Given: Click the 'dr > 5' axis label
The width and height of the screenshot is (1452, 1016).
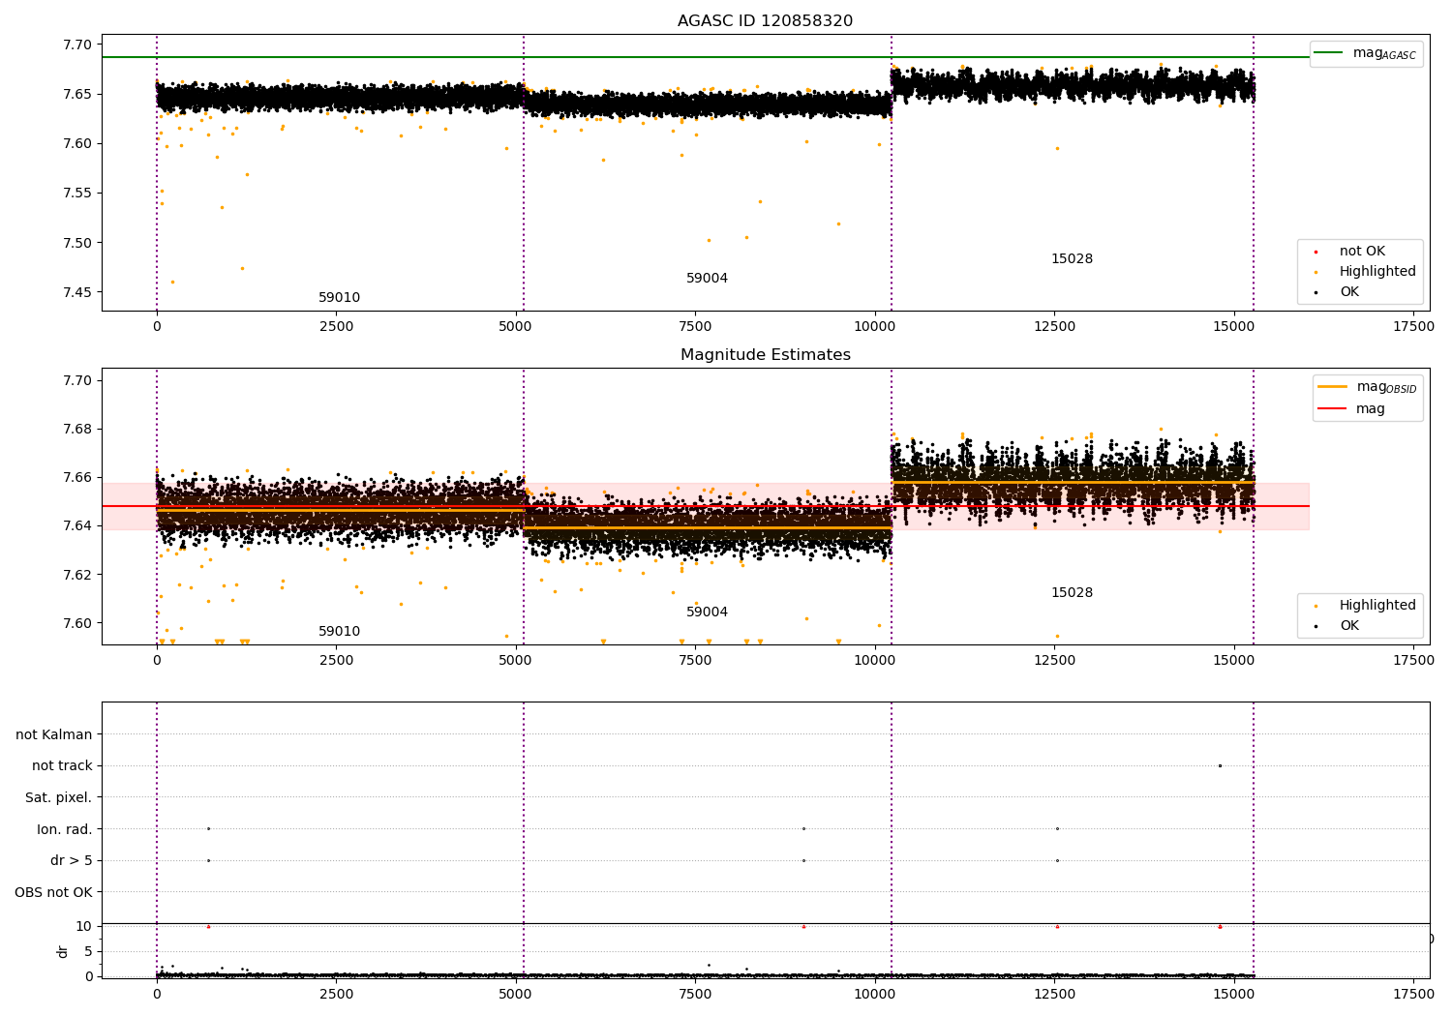Looking at the screenshot, I should point(71,861).
